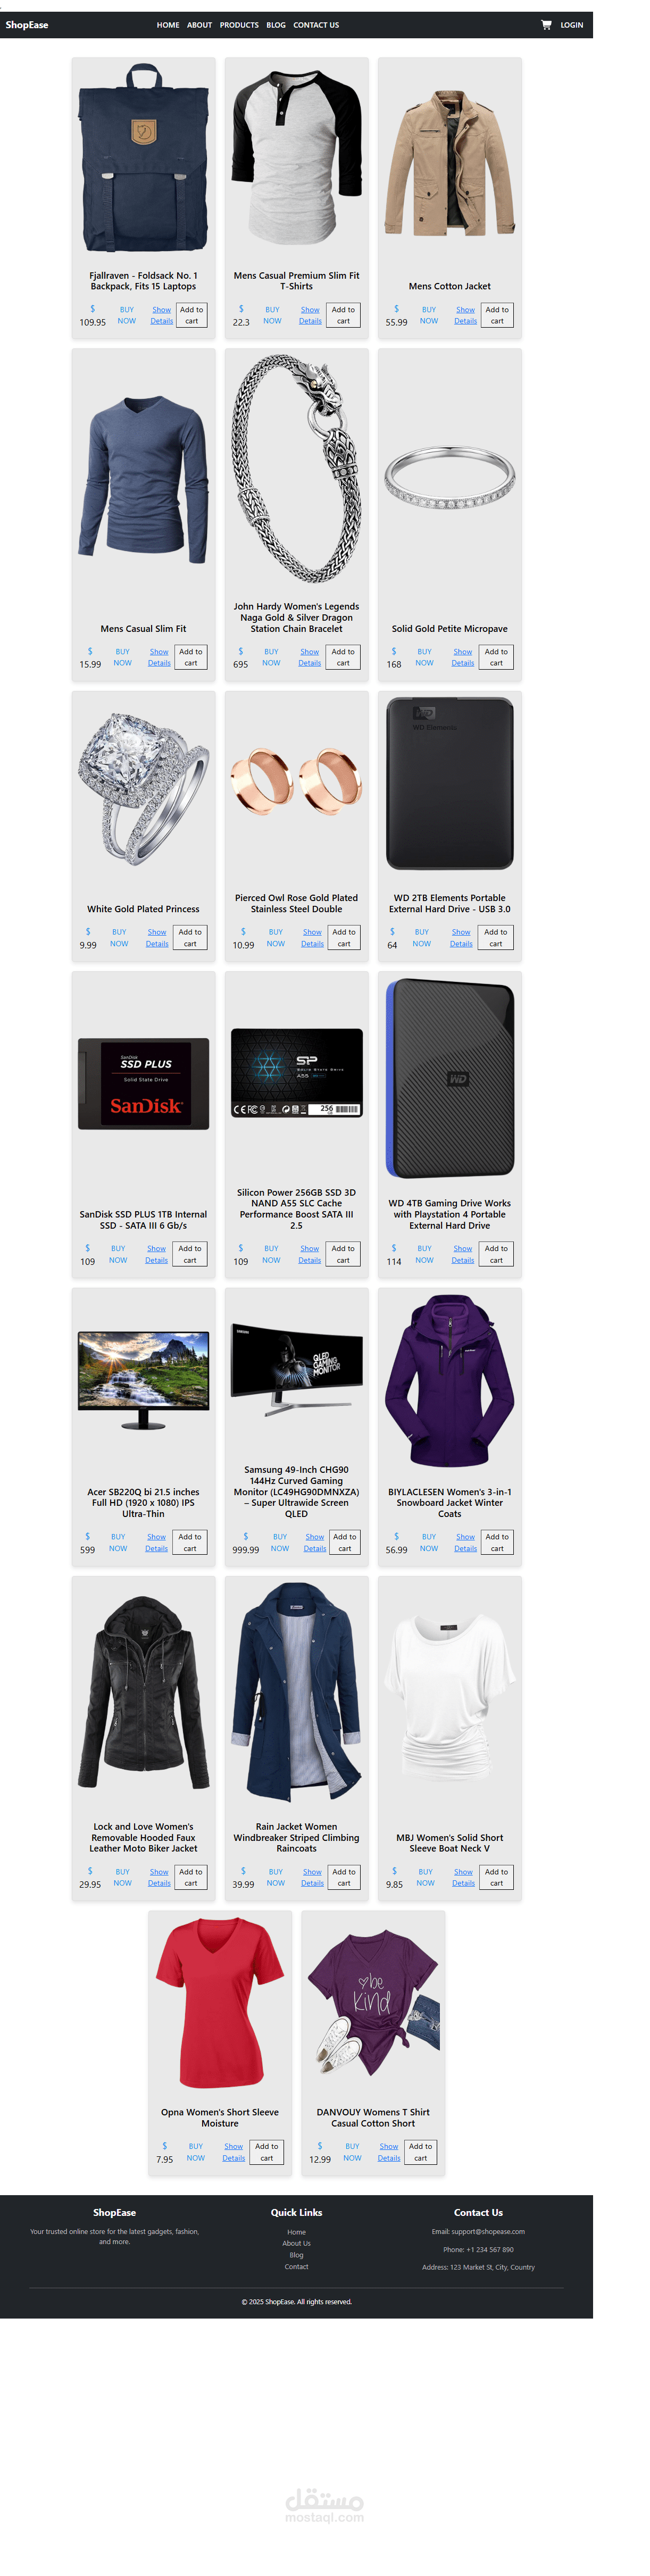This screenshot has width=650, height=2576.
Task: Buy Now the Acer SB220Q monitor
Action: (118, 1543)
